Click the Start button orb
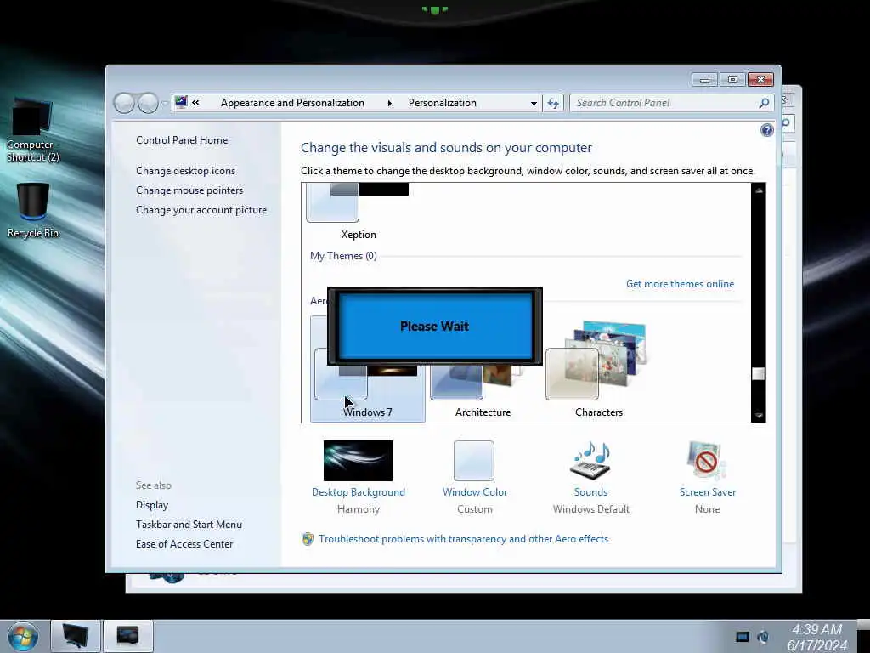Screen dimensions: 870x653 (23, 636)
